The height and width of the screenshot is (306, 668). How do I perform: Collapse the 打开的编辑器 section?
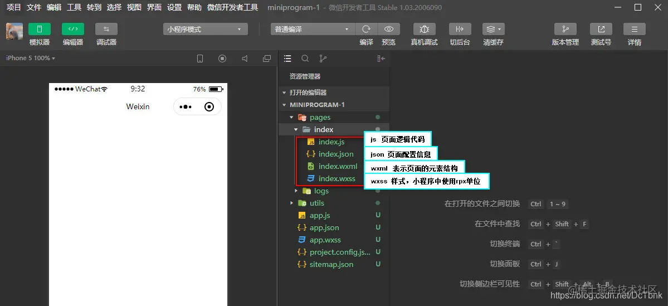[x=334, y=93]
